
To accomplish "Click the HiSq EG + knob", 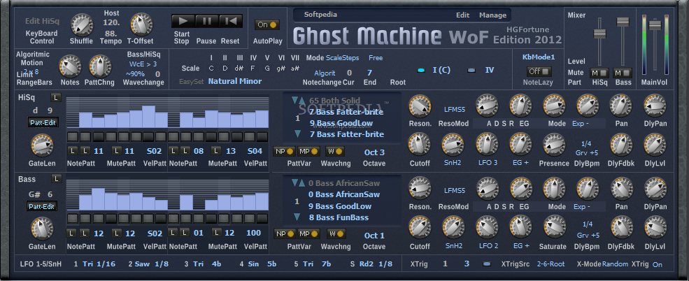I will (520, 145).
